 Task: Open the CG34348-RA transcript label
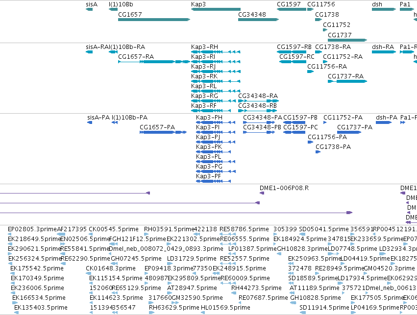[x=258, y=96]
